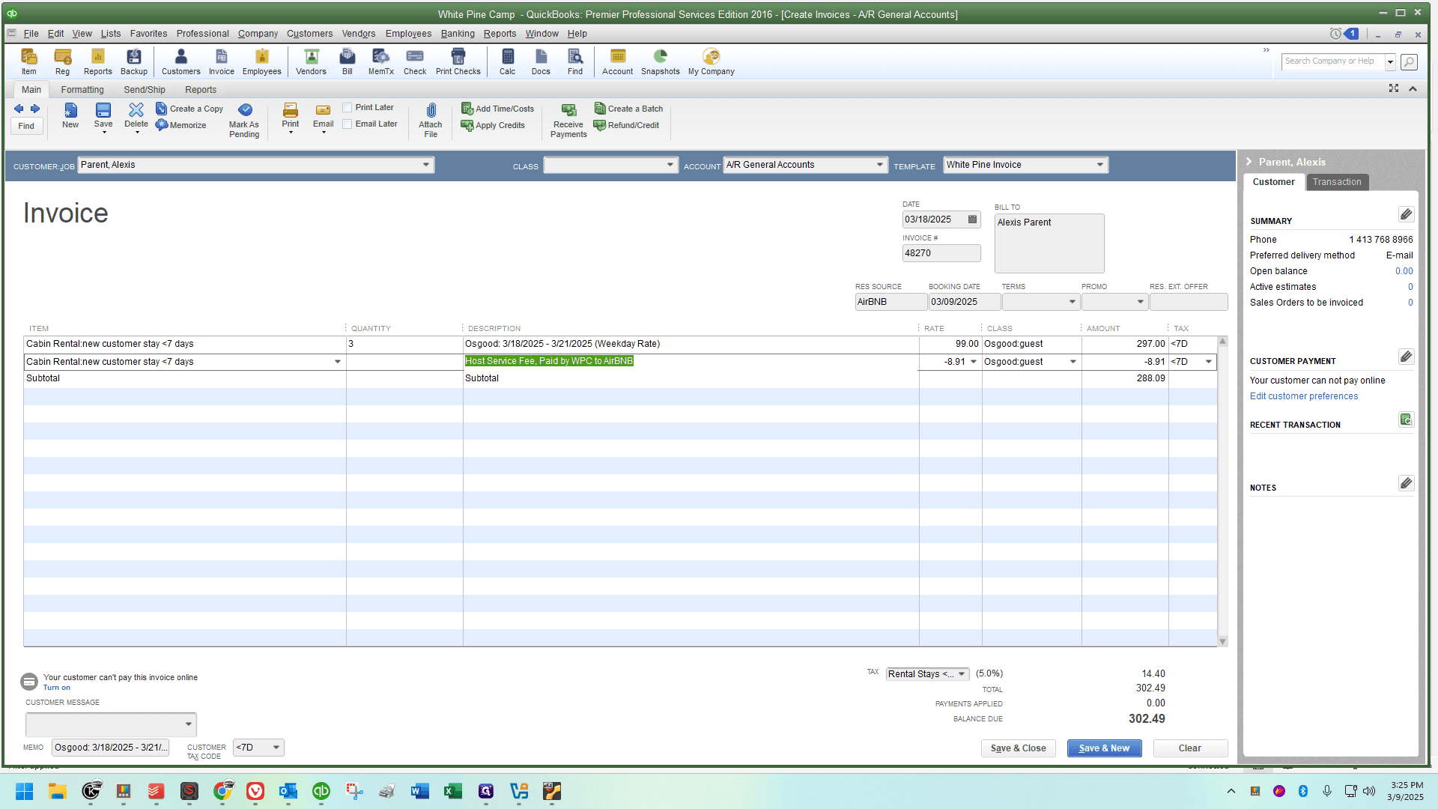Viewport: 1438px width, 809px height.
Task: Expand the Customer:Job dropdown
Action: (425, 165)
